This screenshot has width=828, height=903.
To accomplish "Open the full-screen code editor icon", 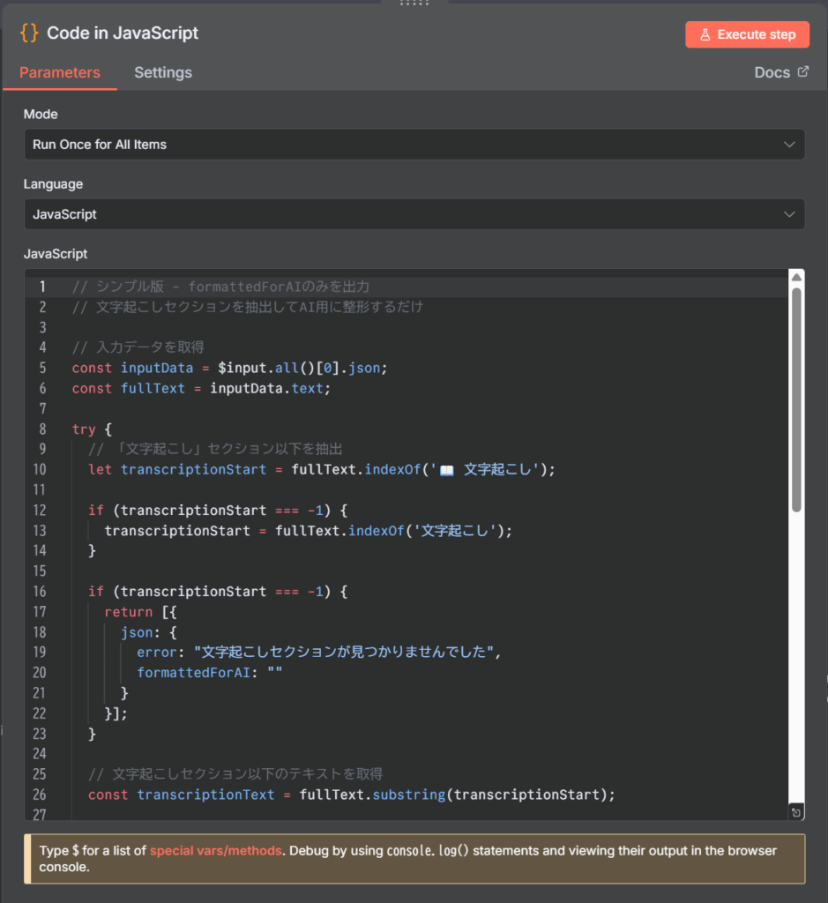I will click(x=795, y=812).
